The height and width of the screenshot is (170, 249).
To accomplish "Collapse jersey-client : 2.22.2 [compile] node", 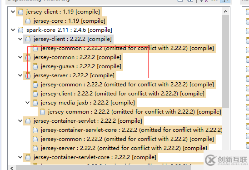I will 20,39.
